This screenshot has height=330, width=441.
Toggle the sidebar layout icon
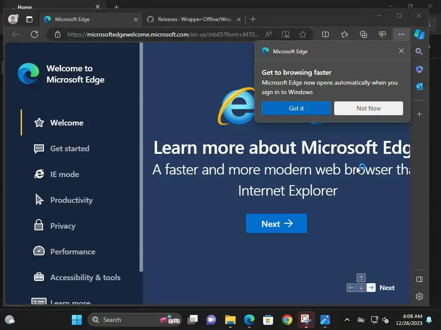419,279
